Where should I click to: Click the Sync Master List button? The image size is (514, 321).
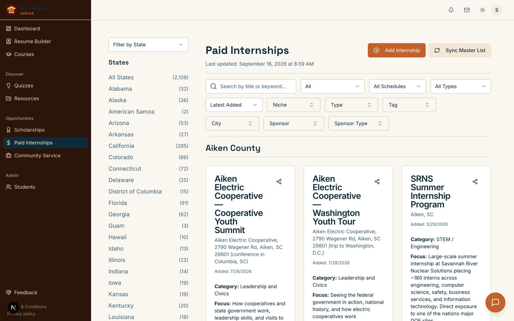460,50
